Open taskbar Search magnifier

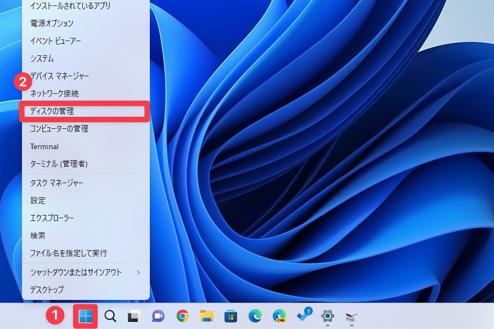click(110, 316)
